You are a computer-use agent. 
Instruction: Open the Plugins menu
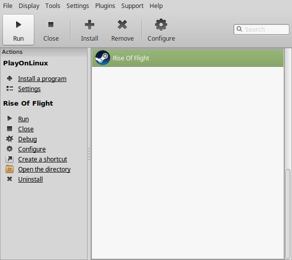tap(105, 6)
